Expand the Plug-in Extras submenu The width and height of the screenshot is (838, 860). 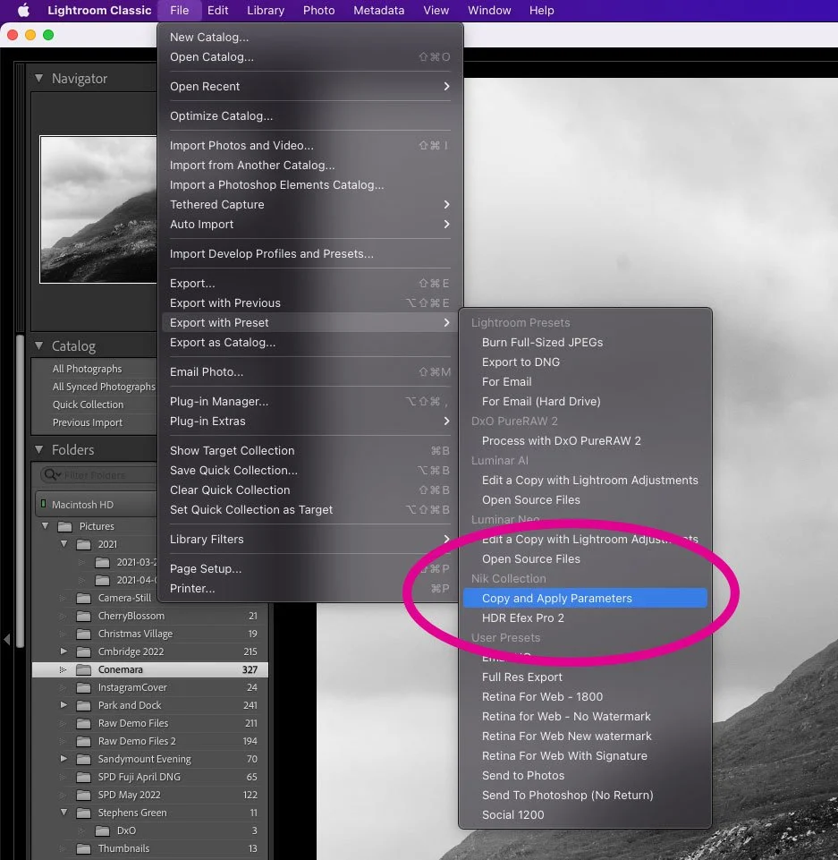(x=309, y=421)
